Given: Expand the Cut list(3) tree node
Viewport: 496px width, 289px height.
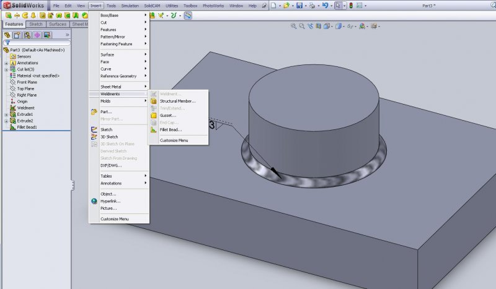Looking at the screenshot, I should [6, 69].
